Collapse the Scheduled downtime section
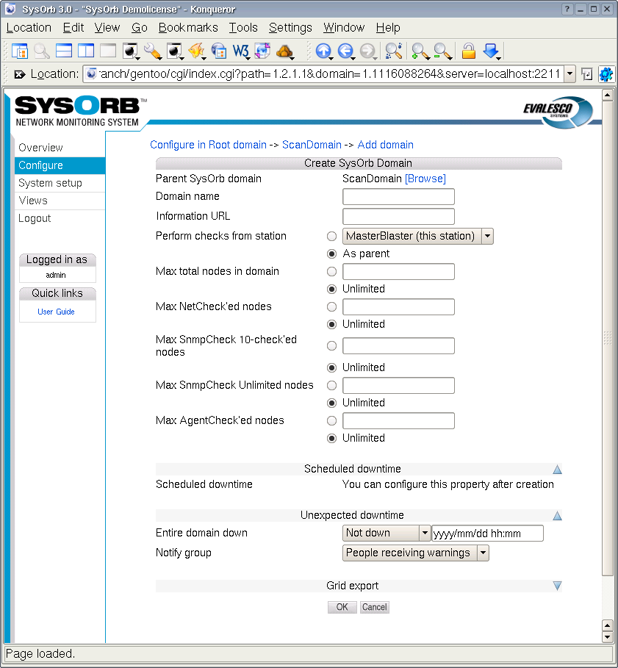Viewport: 618px width, 668px height. coord(557,470)
